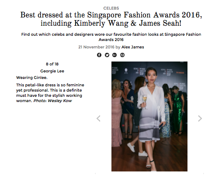This screenshot has width=222, height=178.
Task: Open author Alex James's page
Action: point(133,47)
